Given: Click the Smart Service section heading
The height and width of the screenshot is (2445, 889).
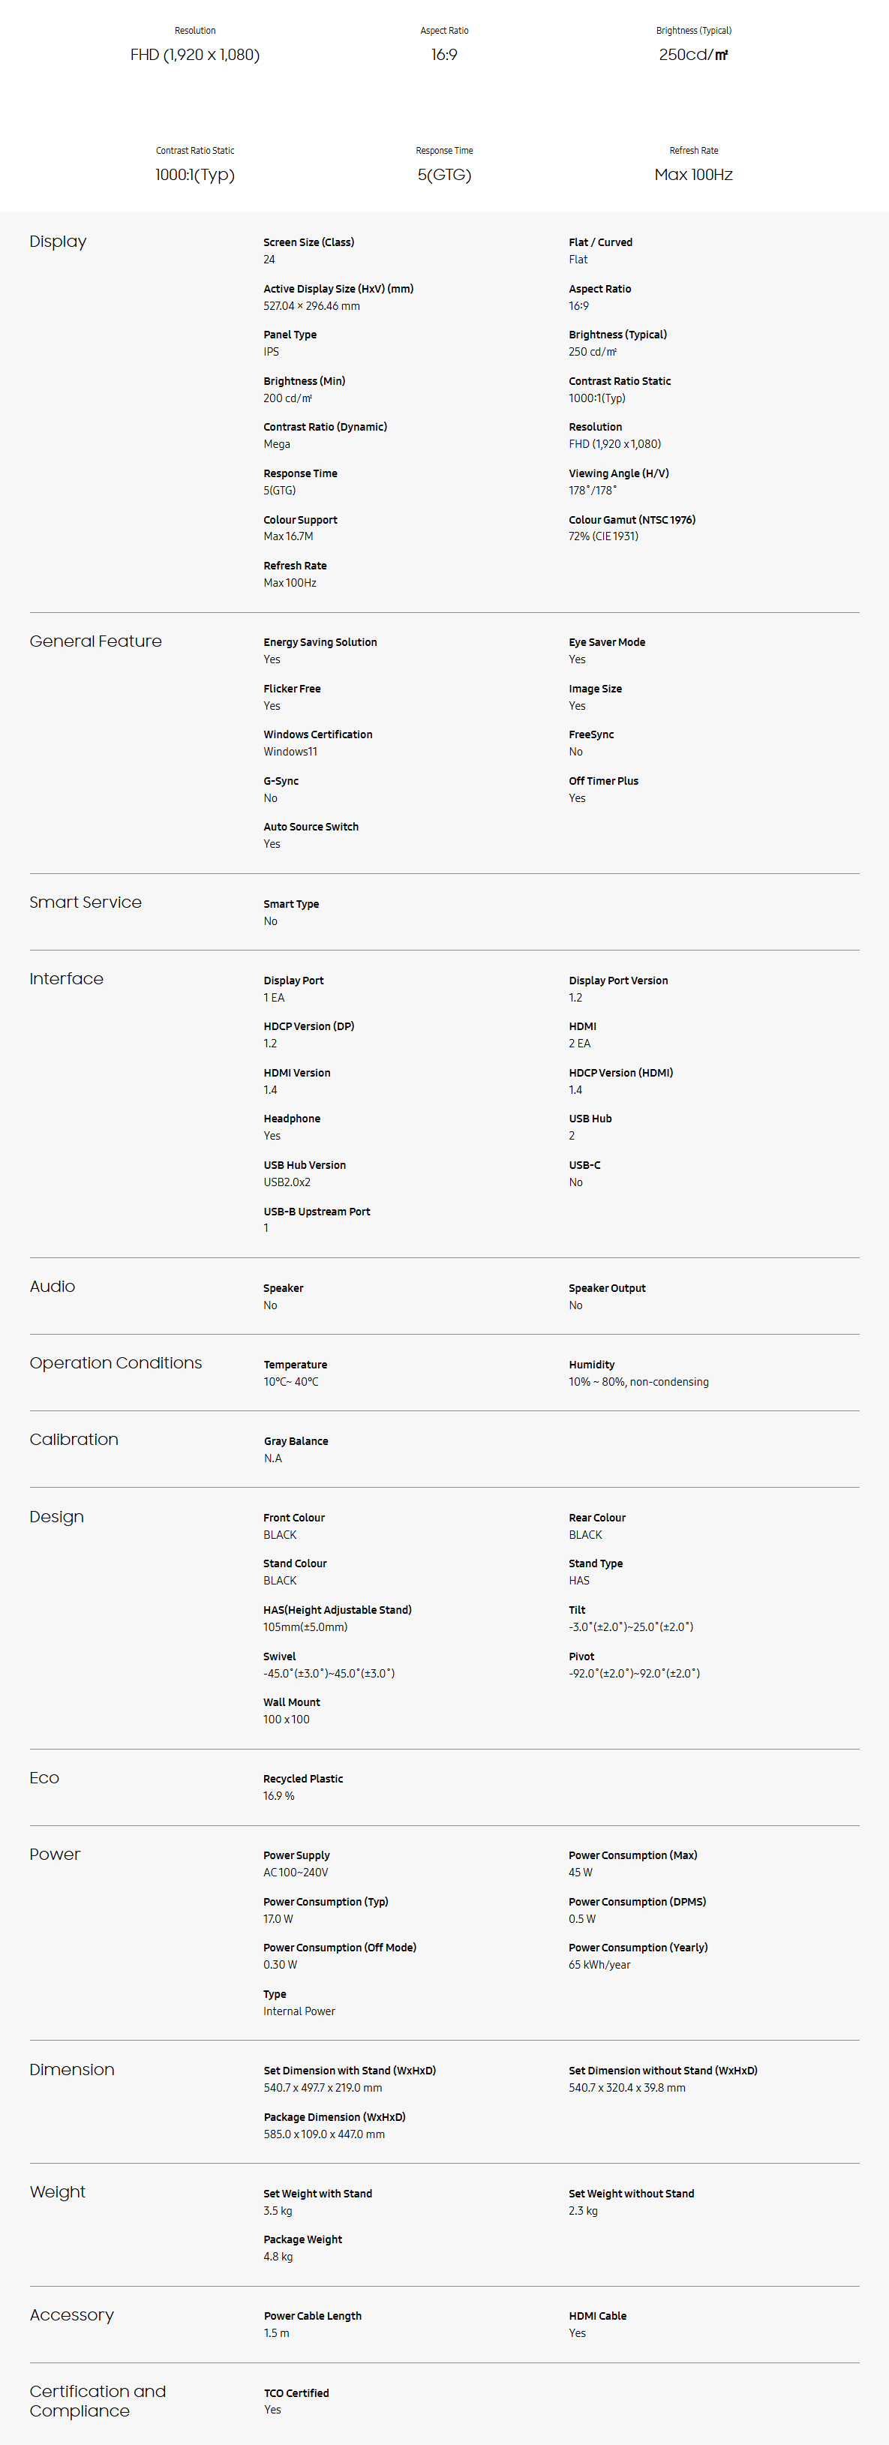Looking at the screenshot, I should point(86,902).
